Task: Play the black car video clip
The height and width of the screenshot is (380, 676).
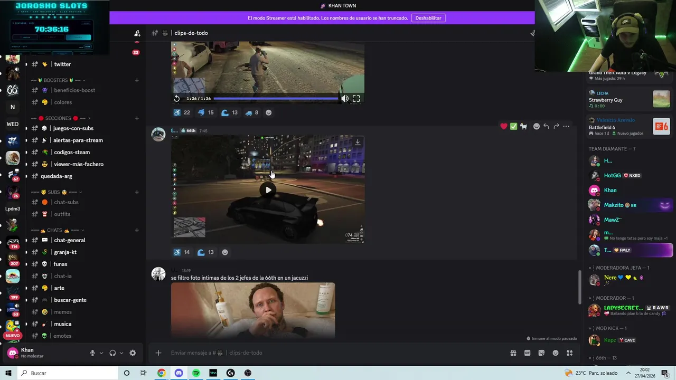Action: (x=268, y=190)
